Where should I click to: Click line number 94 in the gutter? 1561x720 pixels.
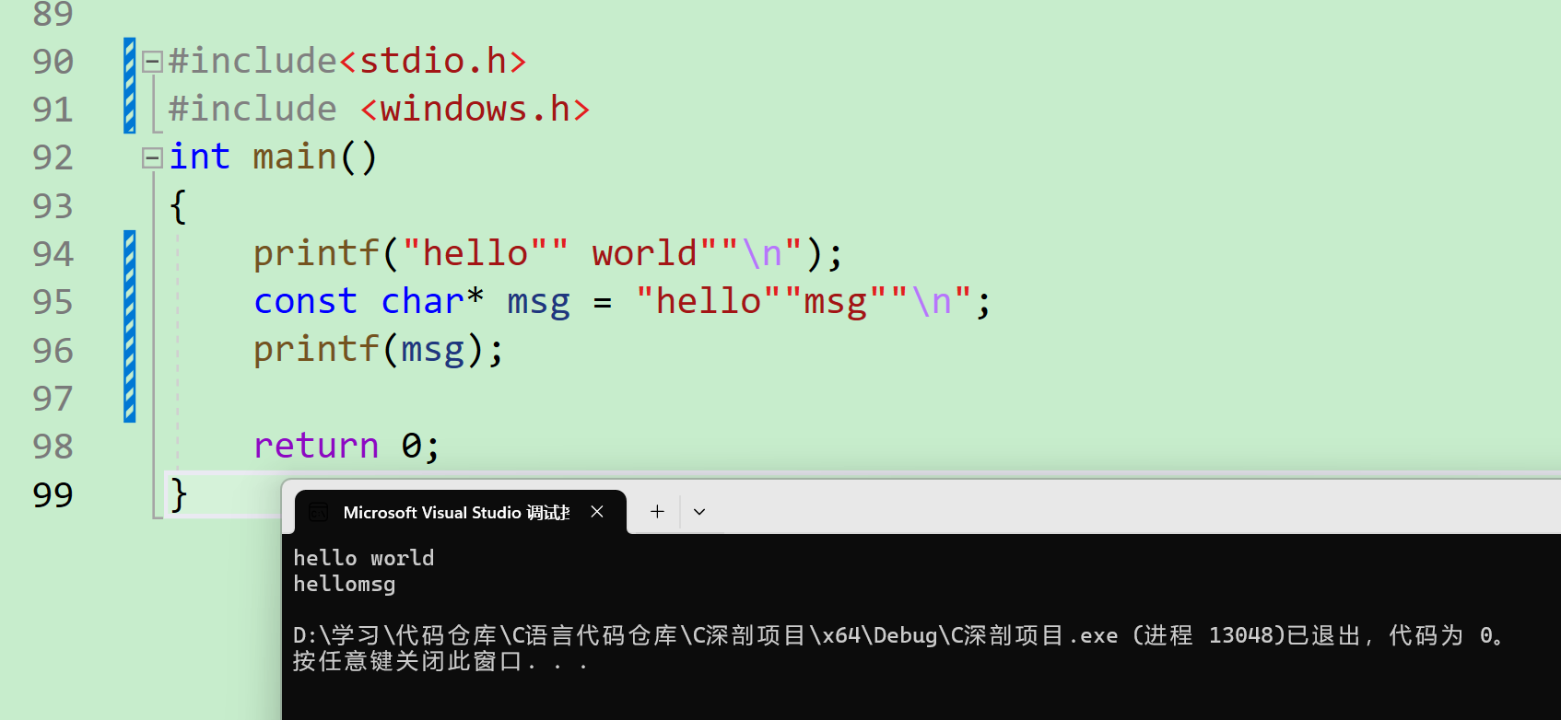[x=53, y=254]
